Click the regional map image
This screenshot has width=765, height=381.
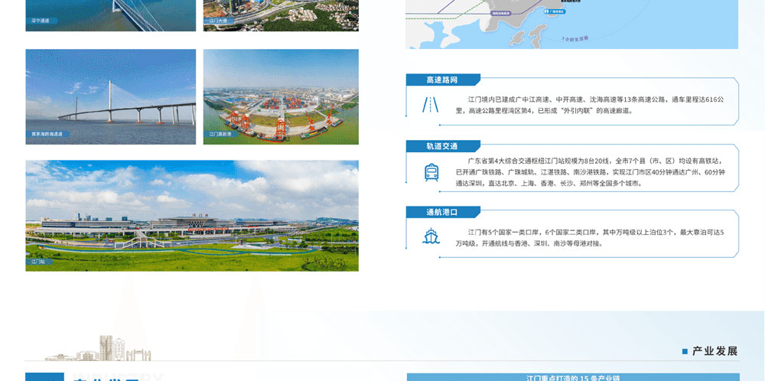point(571,24)
